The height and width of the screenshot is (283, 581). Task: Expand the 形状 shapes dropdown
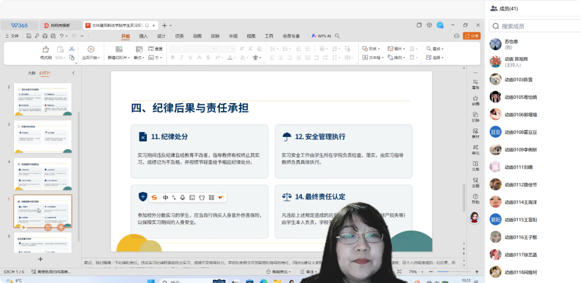click(x=372, y=49)
